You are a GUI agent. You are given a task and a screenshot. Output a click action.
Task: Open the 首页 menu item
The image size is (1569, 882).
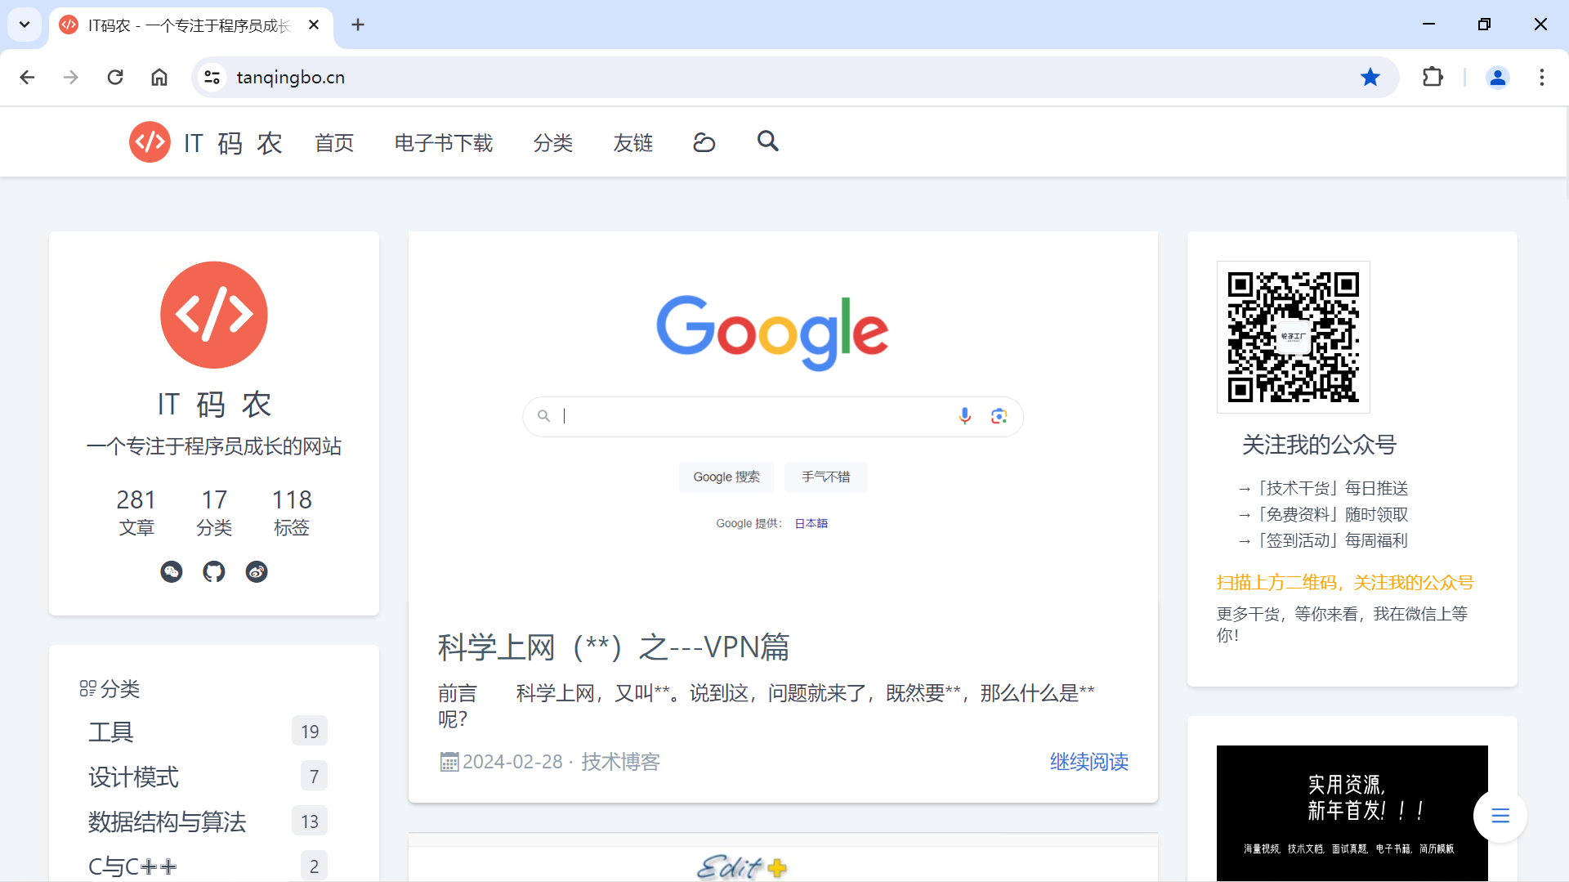[334, 143]
